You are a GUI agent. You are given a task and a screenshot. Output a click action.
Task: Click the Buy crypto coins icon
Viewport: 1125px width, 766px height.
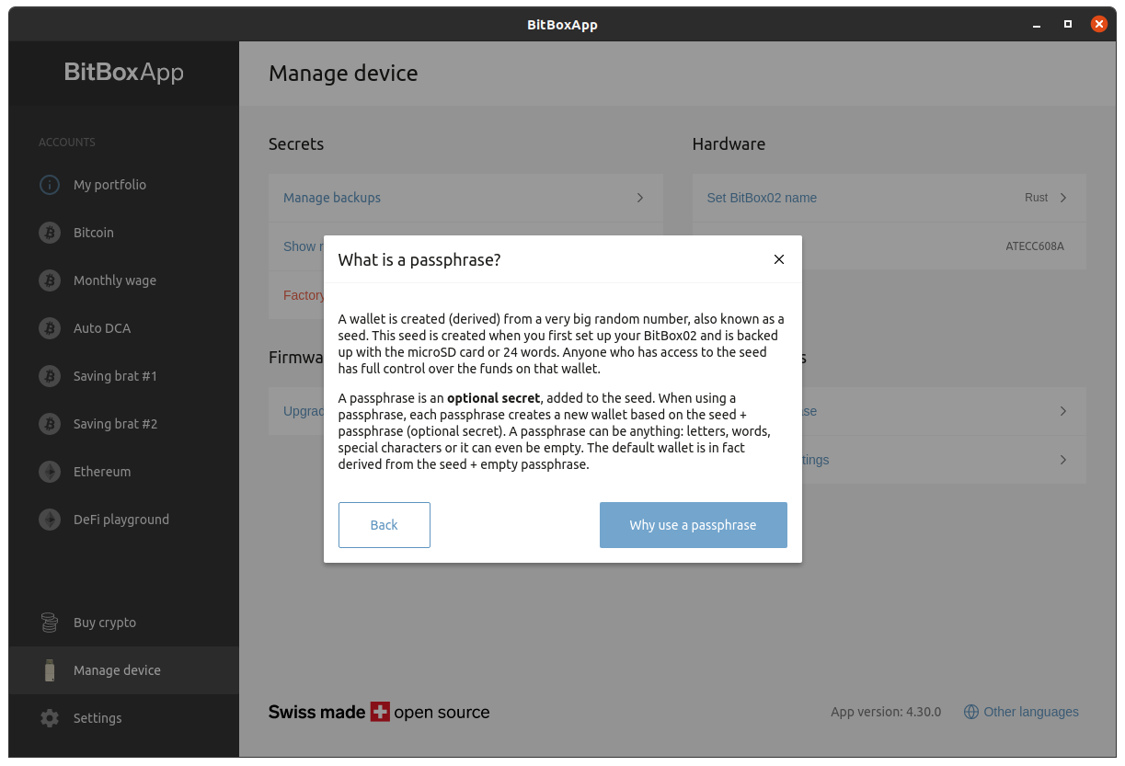pos(50,623)
